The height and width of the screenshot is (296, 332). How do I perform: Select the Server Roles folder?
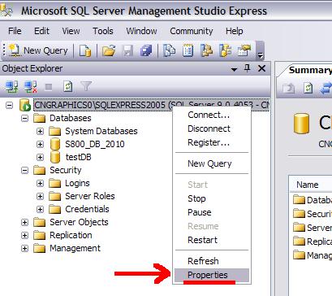(90, 196)
